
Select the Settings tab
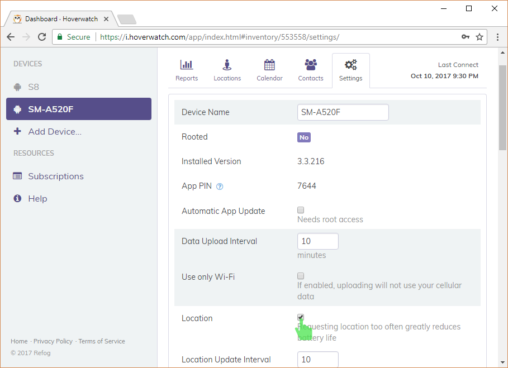351,70
